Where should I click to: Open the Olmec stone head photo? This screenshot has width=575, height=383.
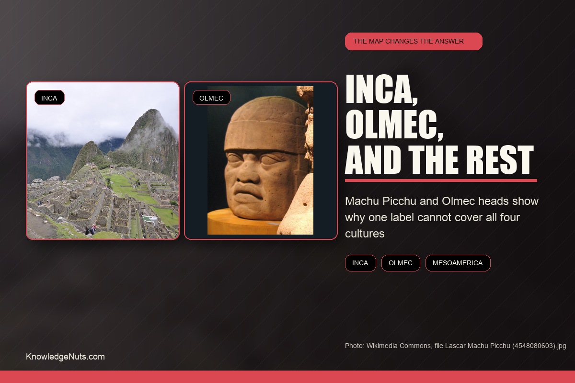[261, 160]
